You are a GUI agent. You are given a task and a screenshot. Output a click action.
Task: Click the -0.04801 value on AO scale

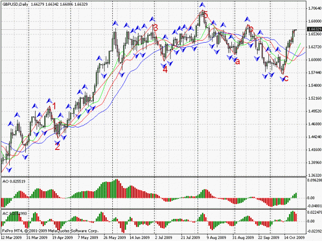(x=315, y=206)
